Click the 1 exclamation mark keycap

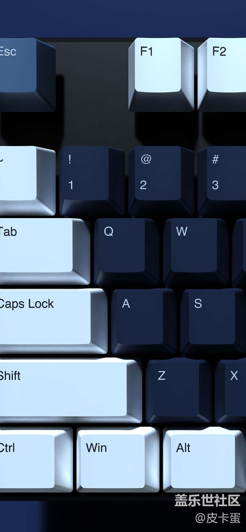coord(92,181)
